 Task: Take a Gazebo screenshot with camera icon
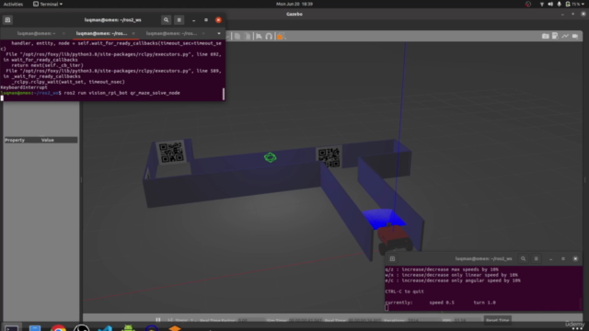point(546,36)
